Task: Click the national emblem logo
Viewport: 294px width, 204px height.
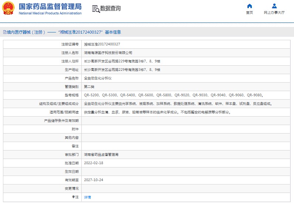Action: 8,8
